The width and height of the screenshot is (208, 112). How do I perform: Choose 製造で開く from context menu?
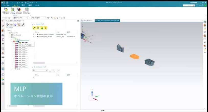coord(25,42)
